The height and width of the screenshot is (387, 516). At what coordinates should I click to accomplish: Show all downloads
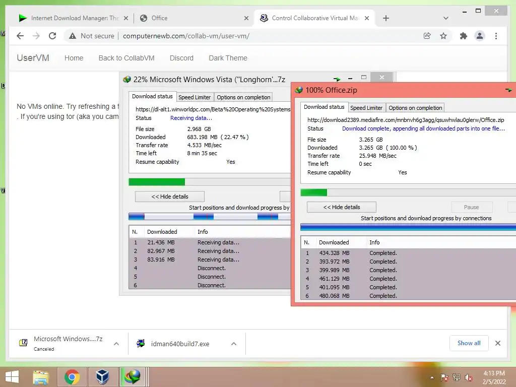pyautogui.click(x=469, y=343)
